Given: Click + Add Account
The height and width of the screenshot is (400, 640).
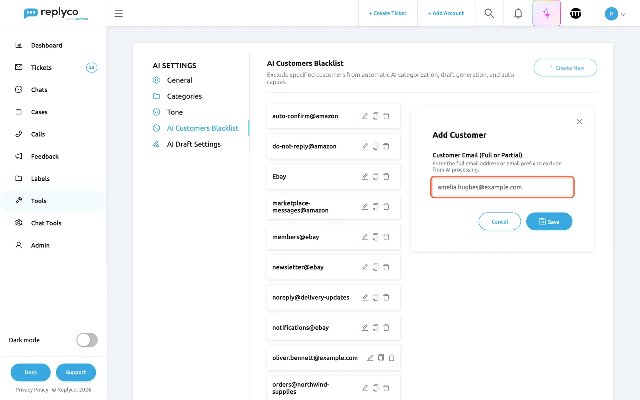Looking at the screenshot, I should tap(446, 13).
